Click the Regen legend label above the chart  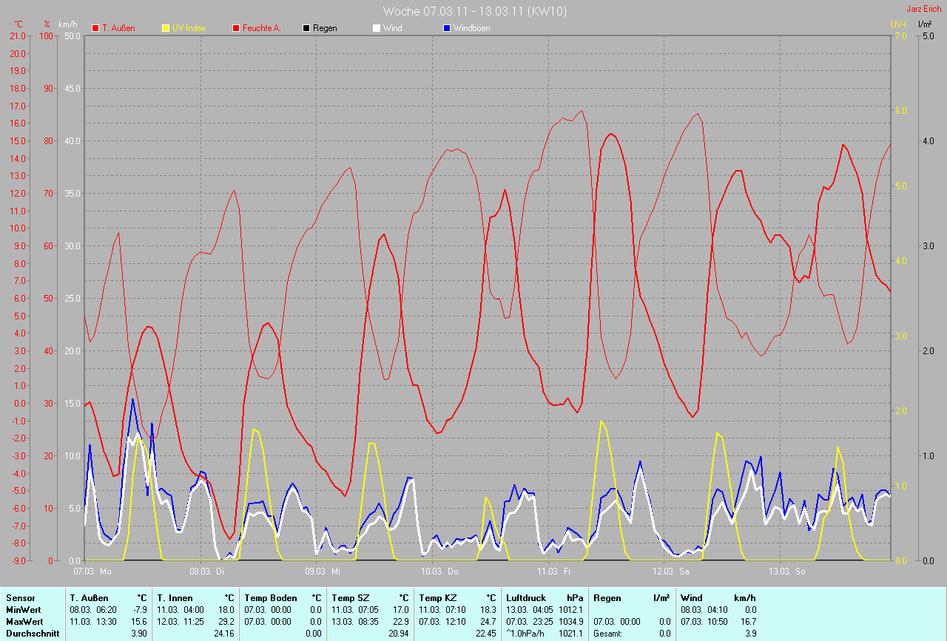[325, 28]
